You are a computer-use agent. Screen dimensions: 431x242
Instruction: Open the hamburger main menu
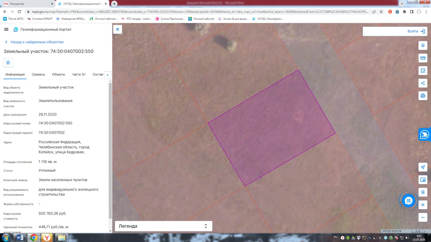[6, 29]
